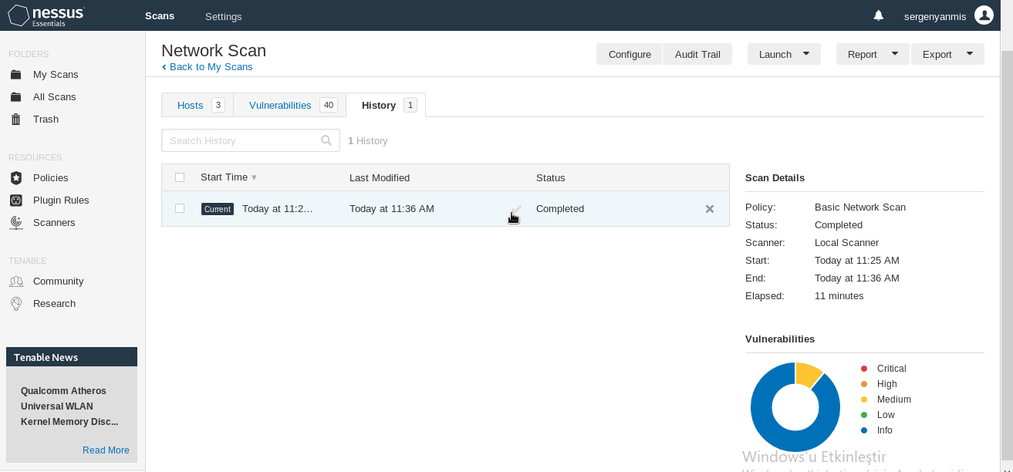Click the Last Modified column header
This screenshot has height=472, width=1013.
pos(380,177)
